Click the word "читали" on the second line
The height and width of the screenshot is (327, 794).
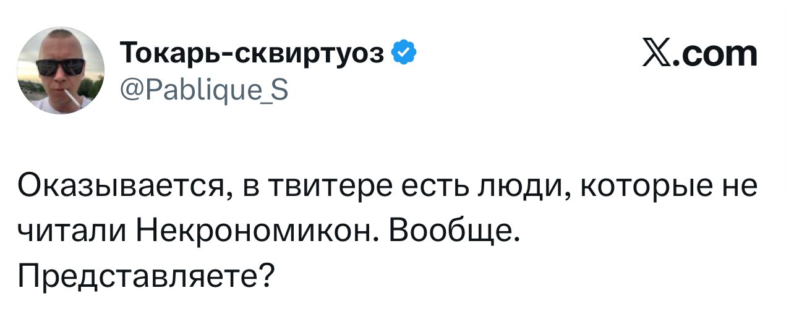coord(72,231)
